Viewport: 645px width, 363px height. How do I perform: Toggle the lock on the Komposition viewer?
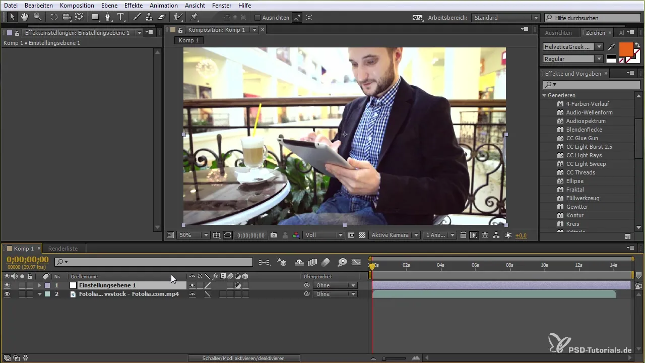pos(180,30)
